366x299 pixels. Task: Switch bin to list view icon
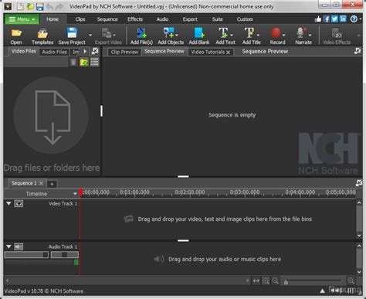point(94,62)
